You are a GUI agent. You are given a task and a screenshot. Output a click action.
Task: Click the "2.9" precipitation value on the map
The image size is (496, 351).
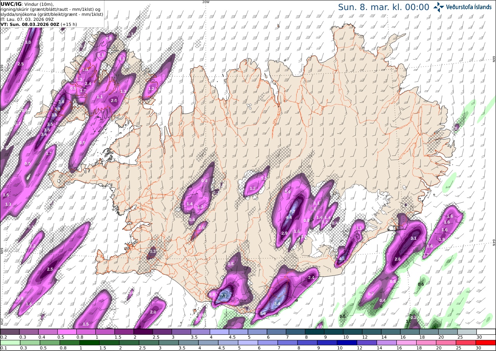[x=284, y=233]
